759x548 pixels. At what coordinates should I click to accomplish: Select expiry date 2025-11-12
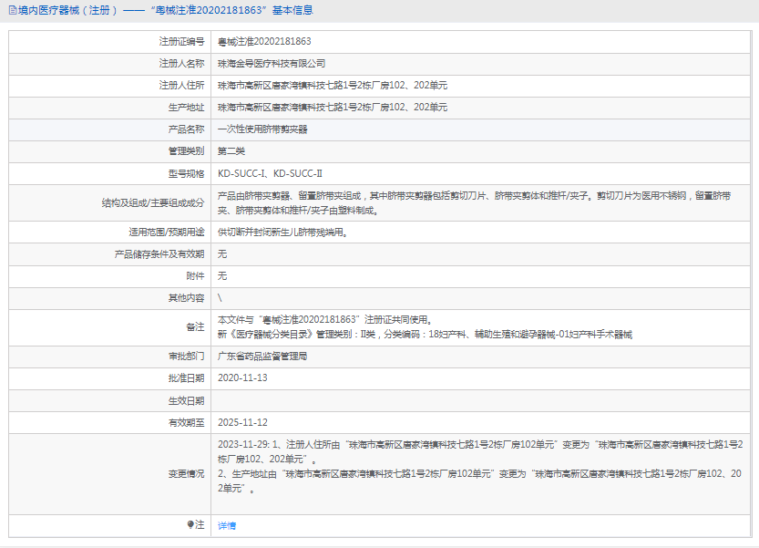tap(242, 422)
